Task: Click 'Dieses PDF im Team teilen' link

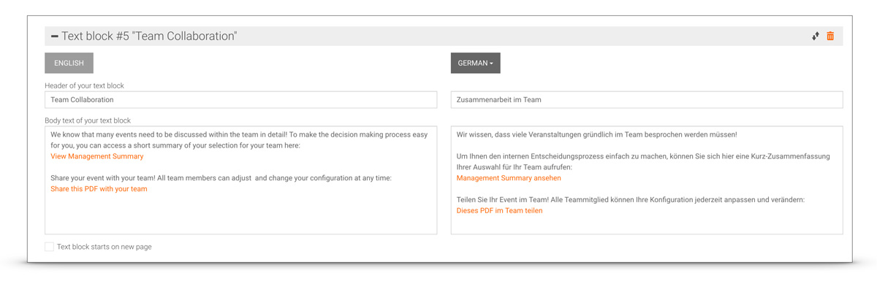Action: (499, 211)
